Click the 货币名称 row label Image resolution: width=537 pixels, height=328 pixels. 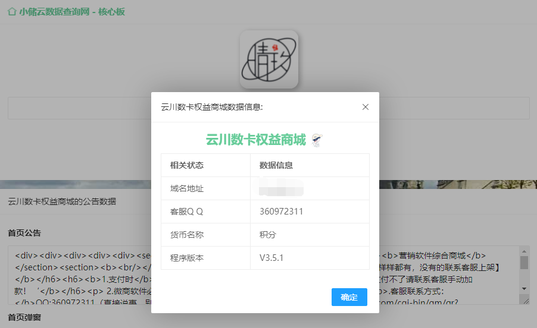(187, 235)
